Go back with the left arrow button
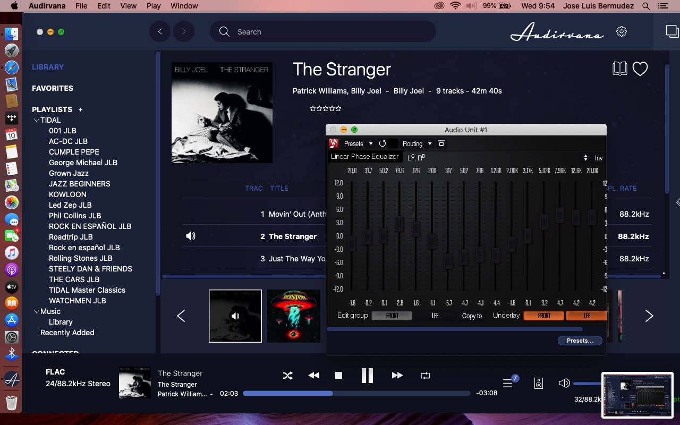Viewport: 680px width, 425px height. pos(160,31)
